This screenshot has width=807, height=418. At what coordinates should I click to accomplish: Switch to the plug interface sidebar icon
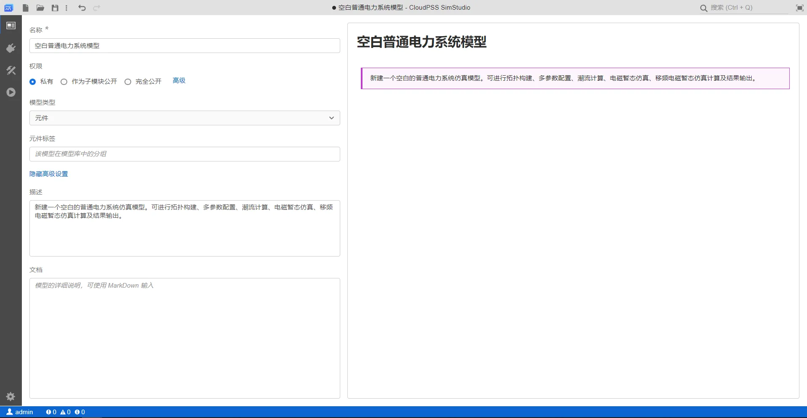point(11,48)
